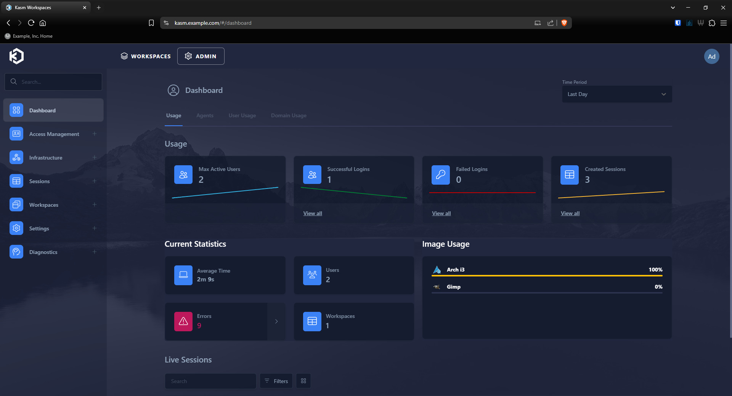Screen dimensions: 732x396
Task: Expand Errors details with the chevron arrow
Action: [276, 321]
